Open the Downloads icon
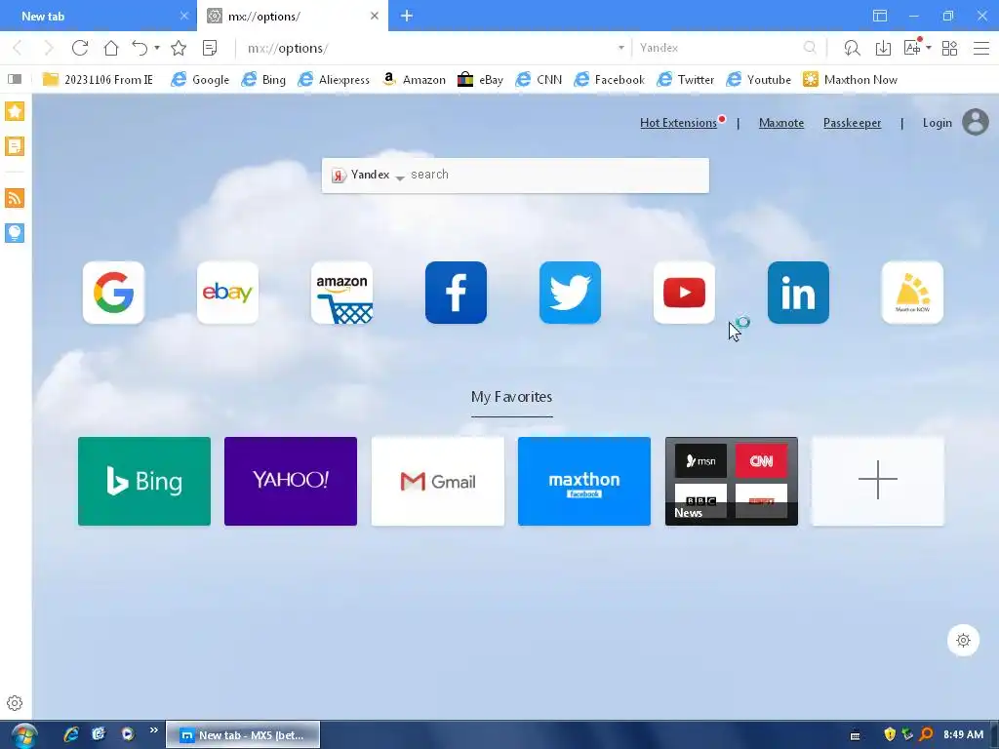 click(883, 48)
